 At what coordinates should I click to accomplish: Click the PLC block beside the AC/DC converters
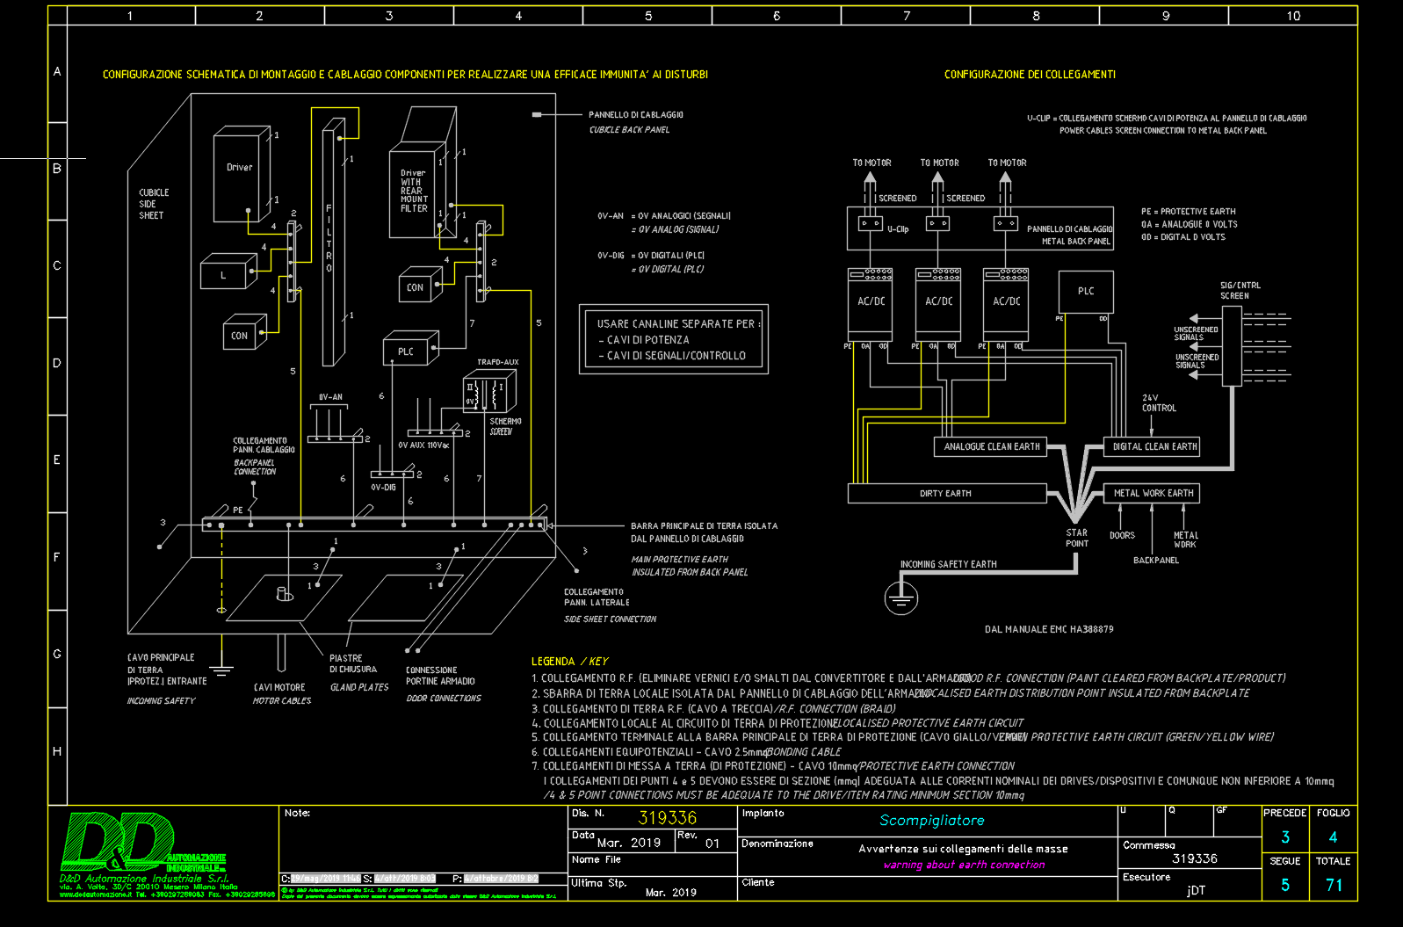coord(1086,292)
